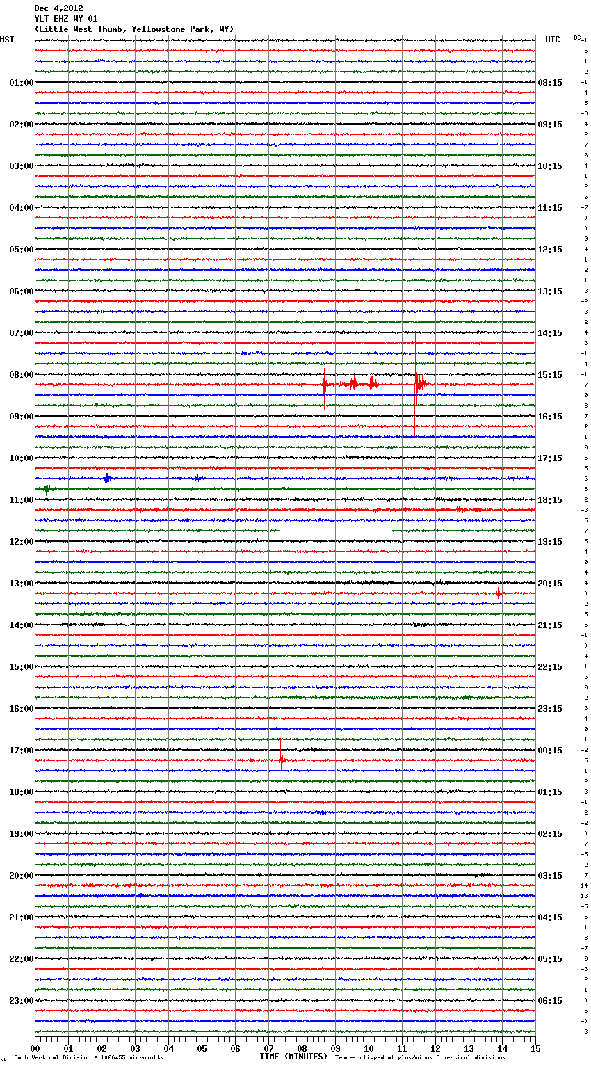The height and width of the screenshot is (1067, 591).
Task: Click the 06:15 UTC time label
Action: tap(550, 1001)
